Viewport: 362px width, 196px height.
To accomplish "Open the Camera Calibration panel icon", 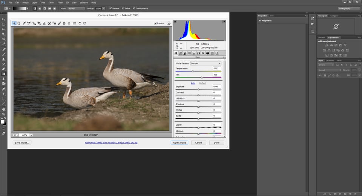I will (x=207, y=53).
